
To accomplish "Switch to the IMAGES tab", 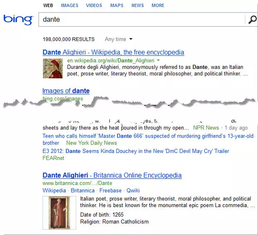I will click(69, 5).
